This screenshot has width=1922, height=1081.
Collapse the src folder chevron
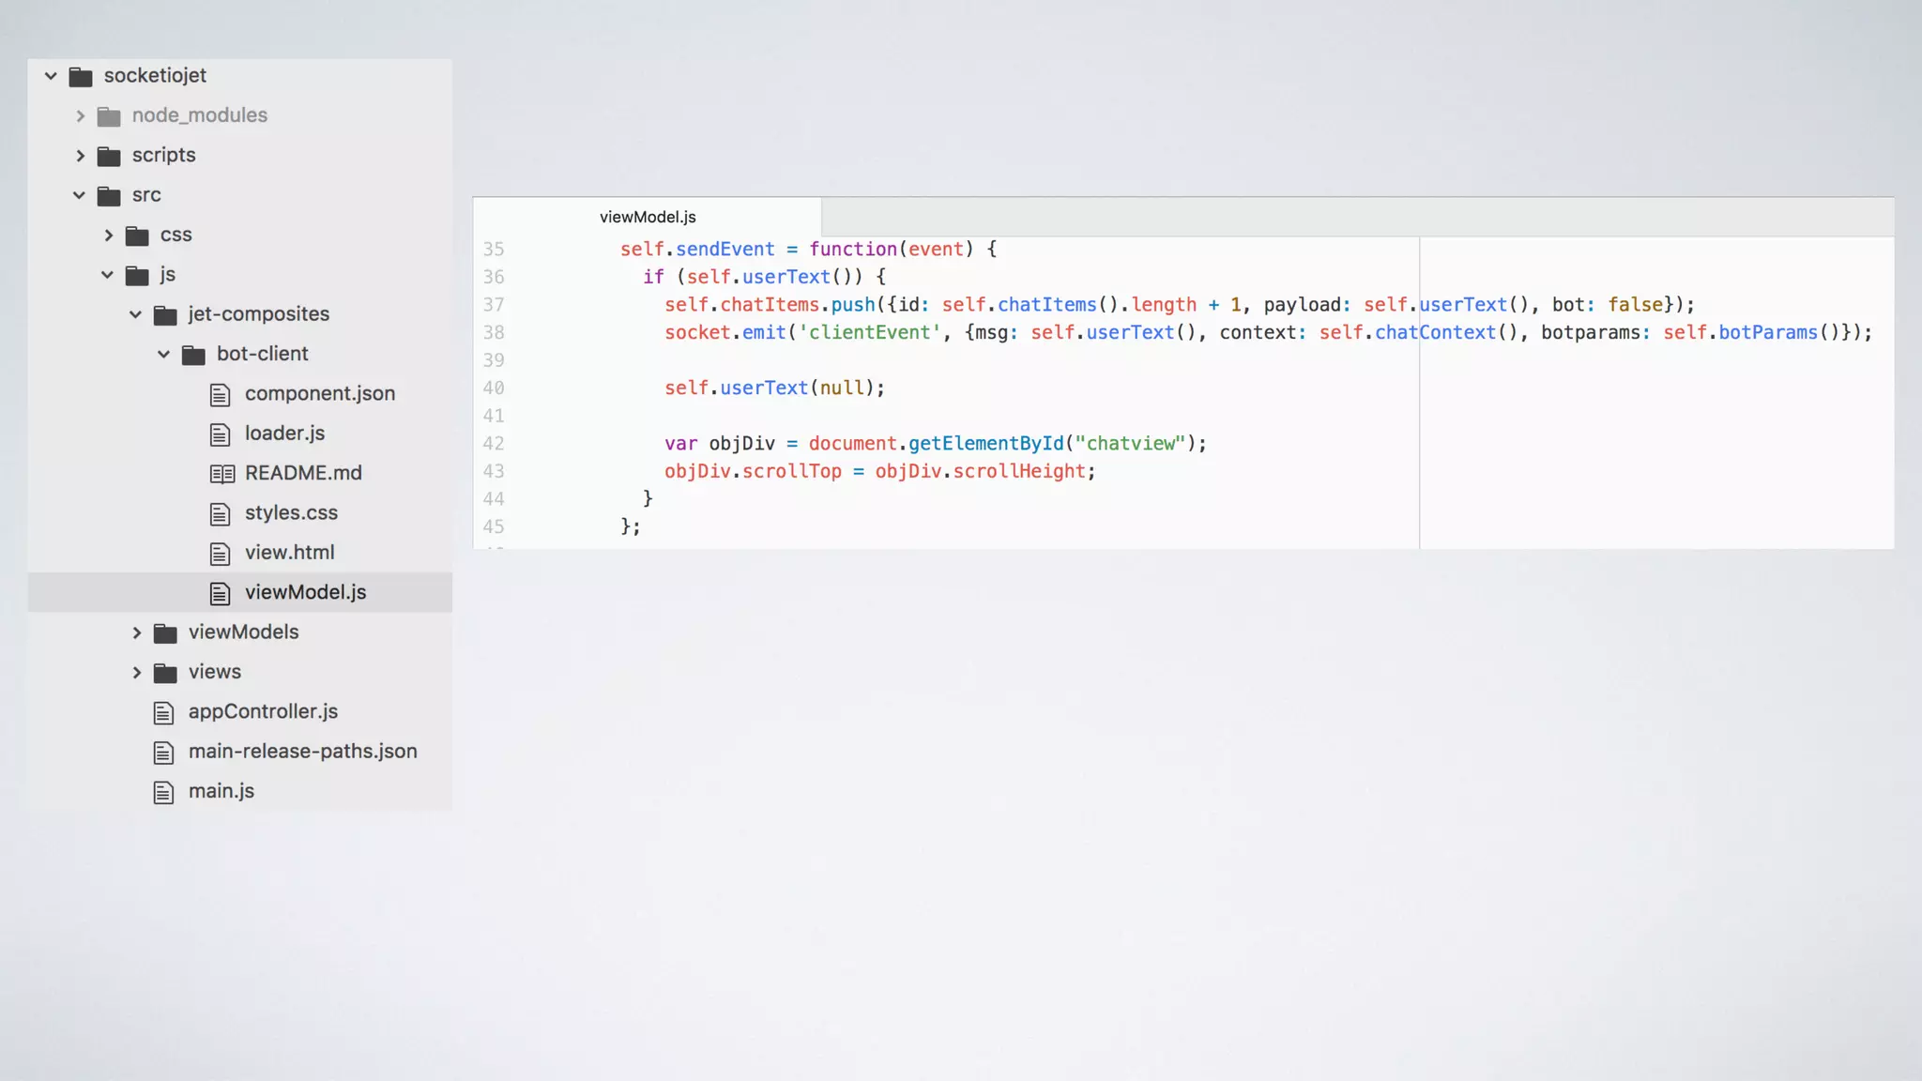[x=79, y=195]
